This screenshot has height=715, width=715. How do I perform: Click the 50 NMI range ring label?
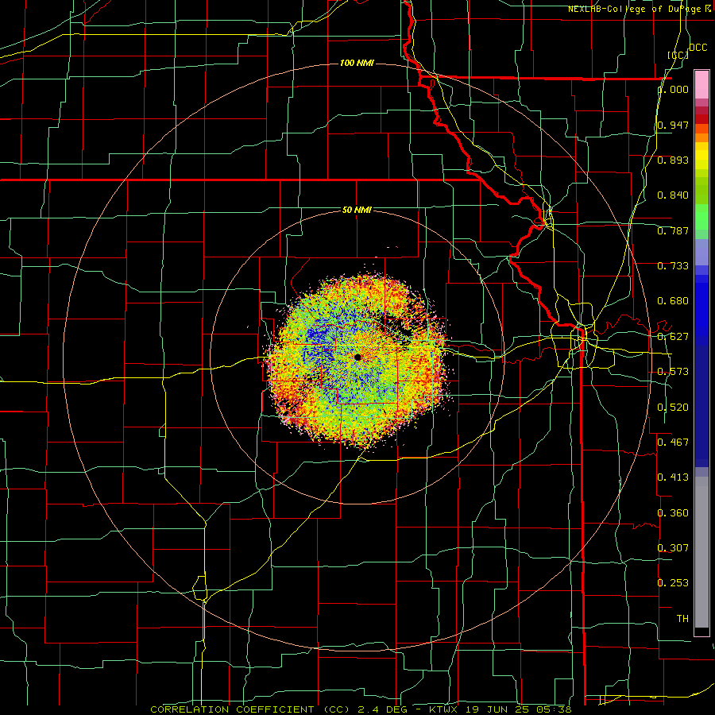pyautogui.click(x=357, y=210)
